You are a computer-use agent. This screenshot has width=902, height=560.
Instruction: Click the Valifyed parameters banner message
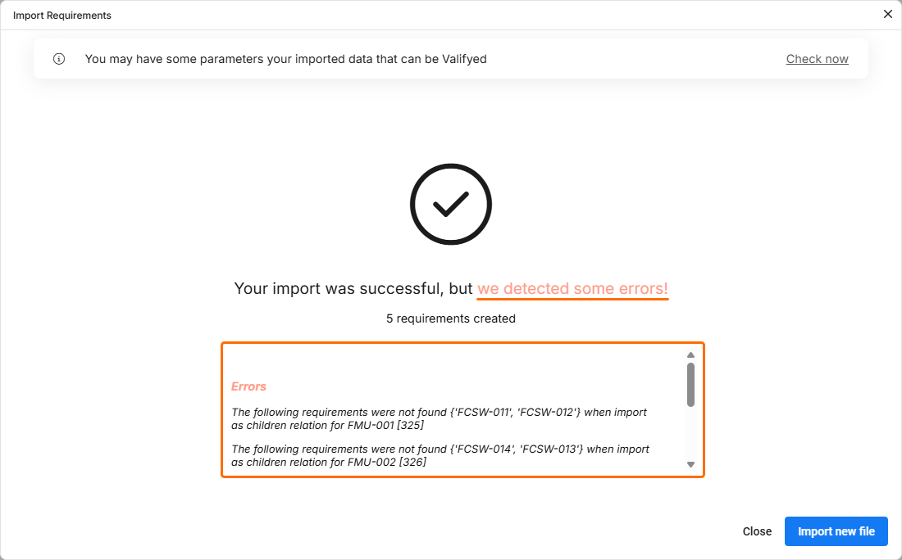tap(285, 59)
